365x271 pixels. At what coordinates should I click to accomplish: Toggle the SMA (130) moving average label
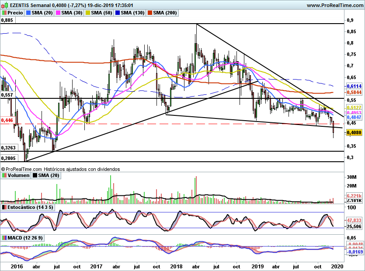(132, 13)
